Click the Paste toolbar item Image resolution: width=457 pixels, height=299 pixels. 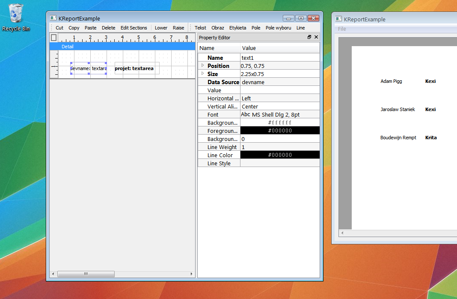[x=90, y=28]
